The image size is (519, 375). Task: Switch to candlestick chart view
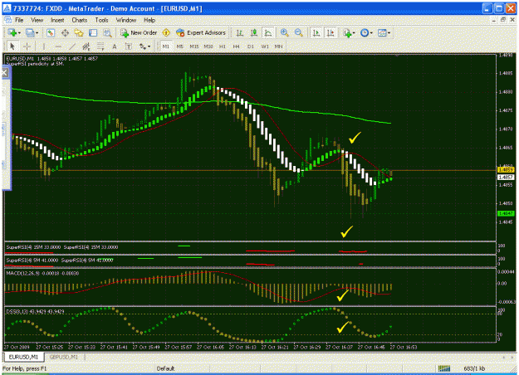coord(254,32)
